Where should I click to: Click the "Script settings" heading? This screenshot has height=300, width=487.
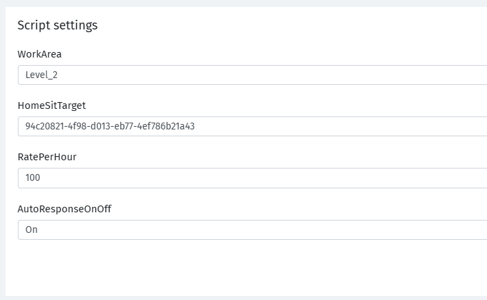click(x=58, y=25)
